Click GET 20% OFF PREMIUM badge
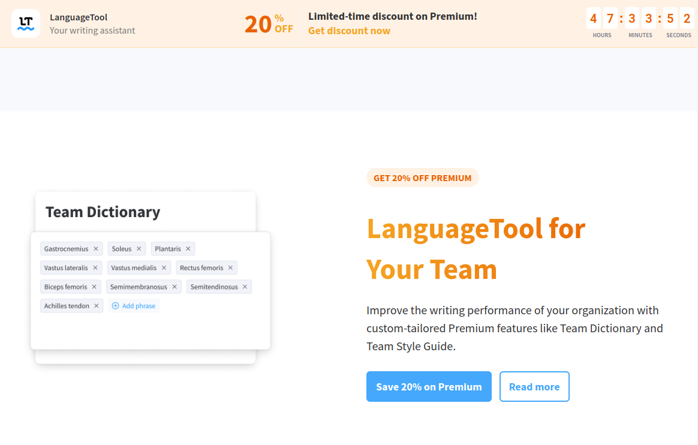The image size is (698, 445). tap(422, 178)
